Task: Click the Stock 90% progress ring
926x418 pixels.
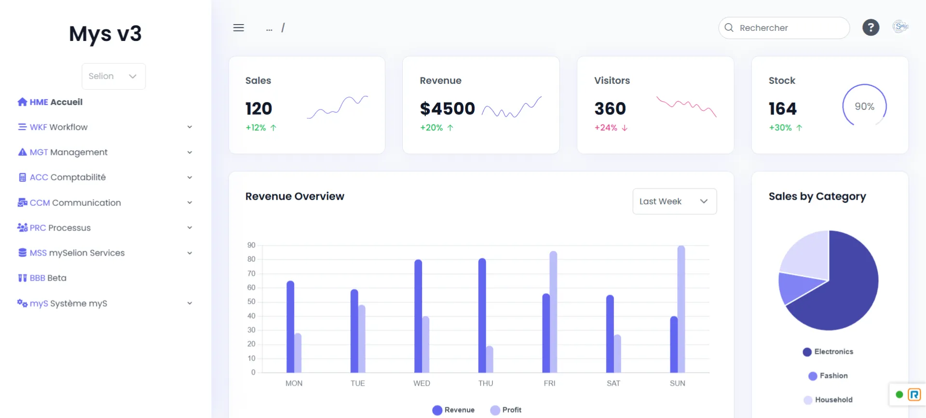Action: point(864,106)
